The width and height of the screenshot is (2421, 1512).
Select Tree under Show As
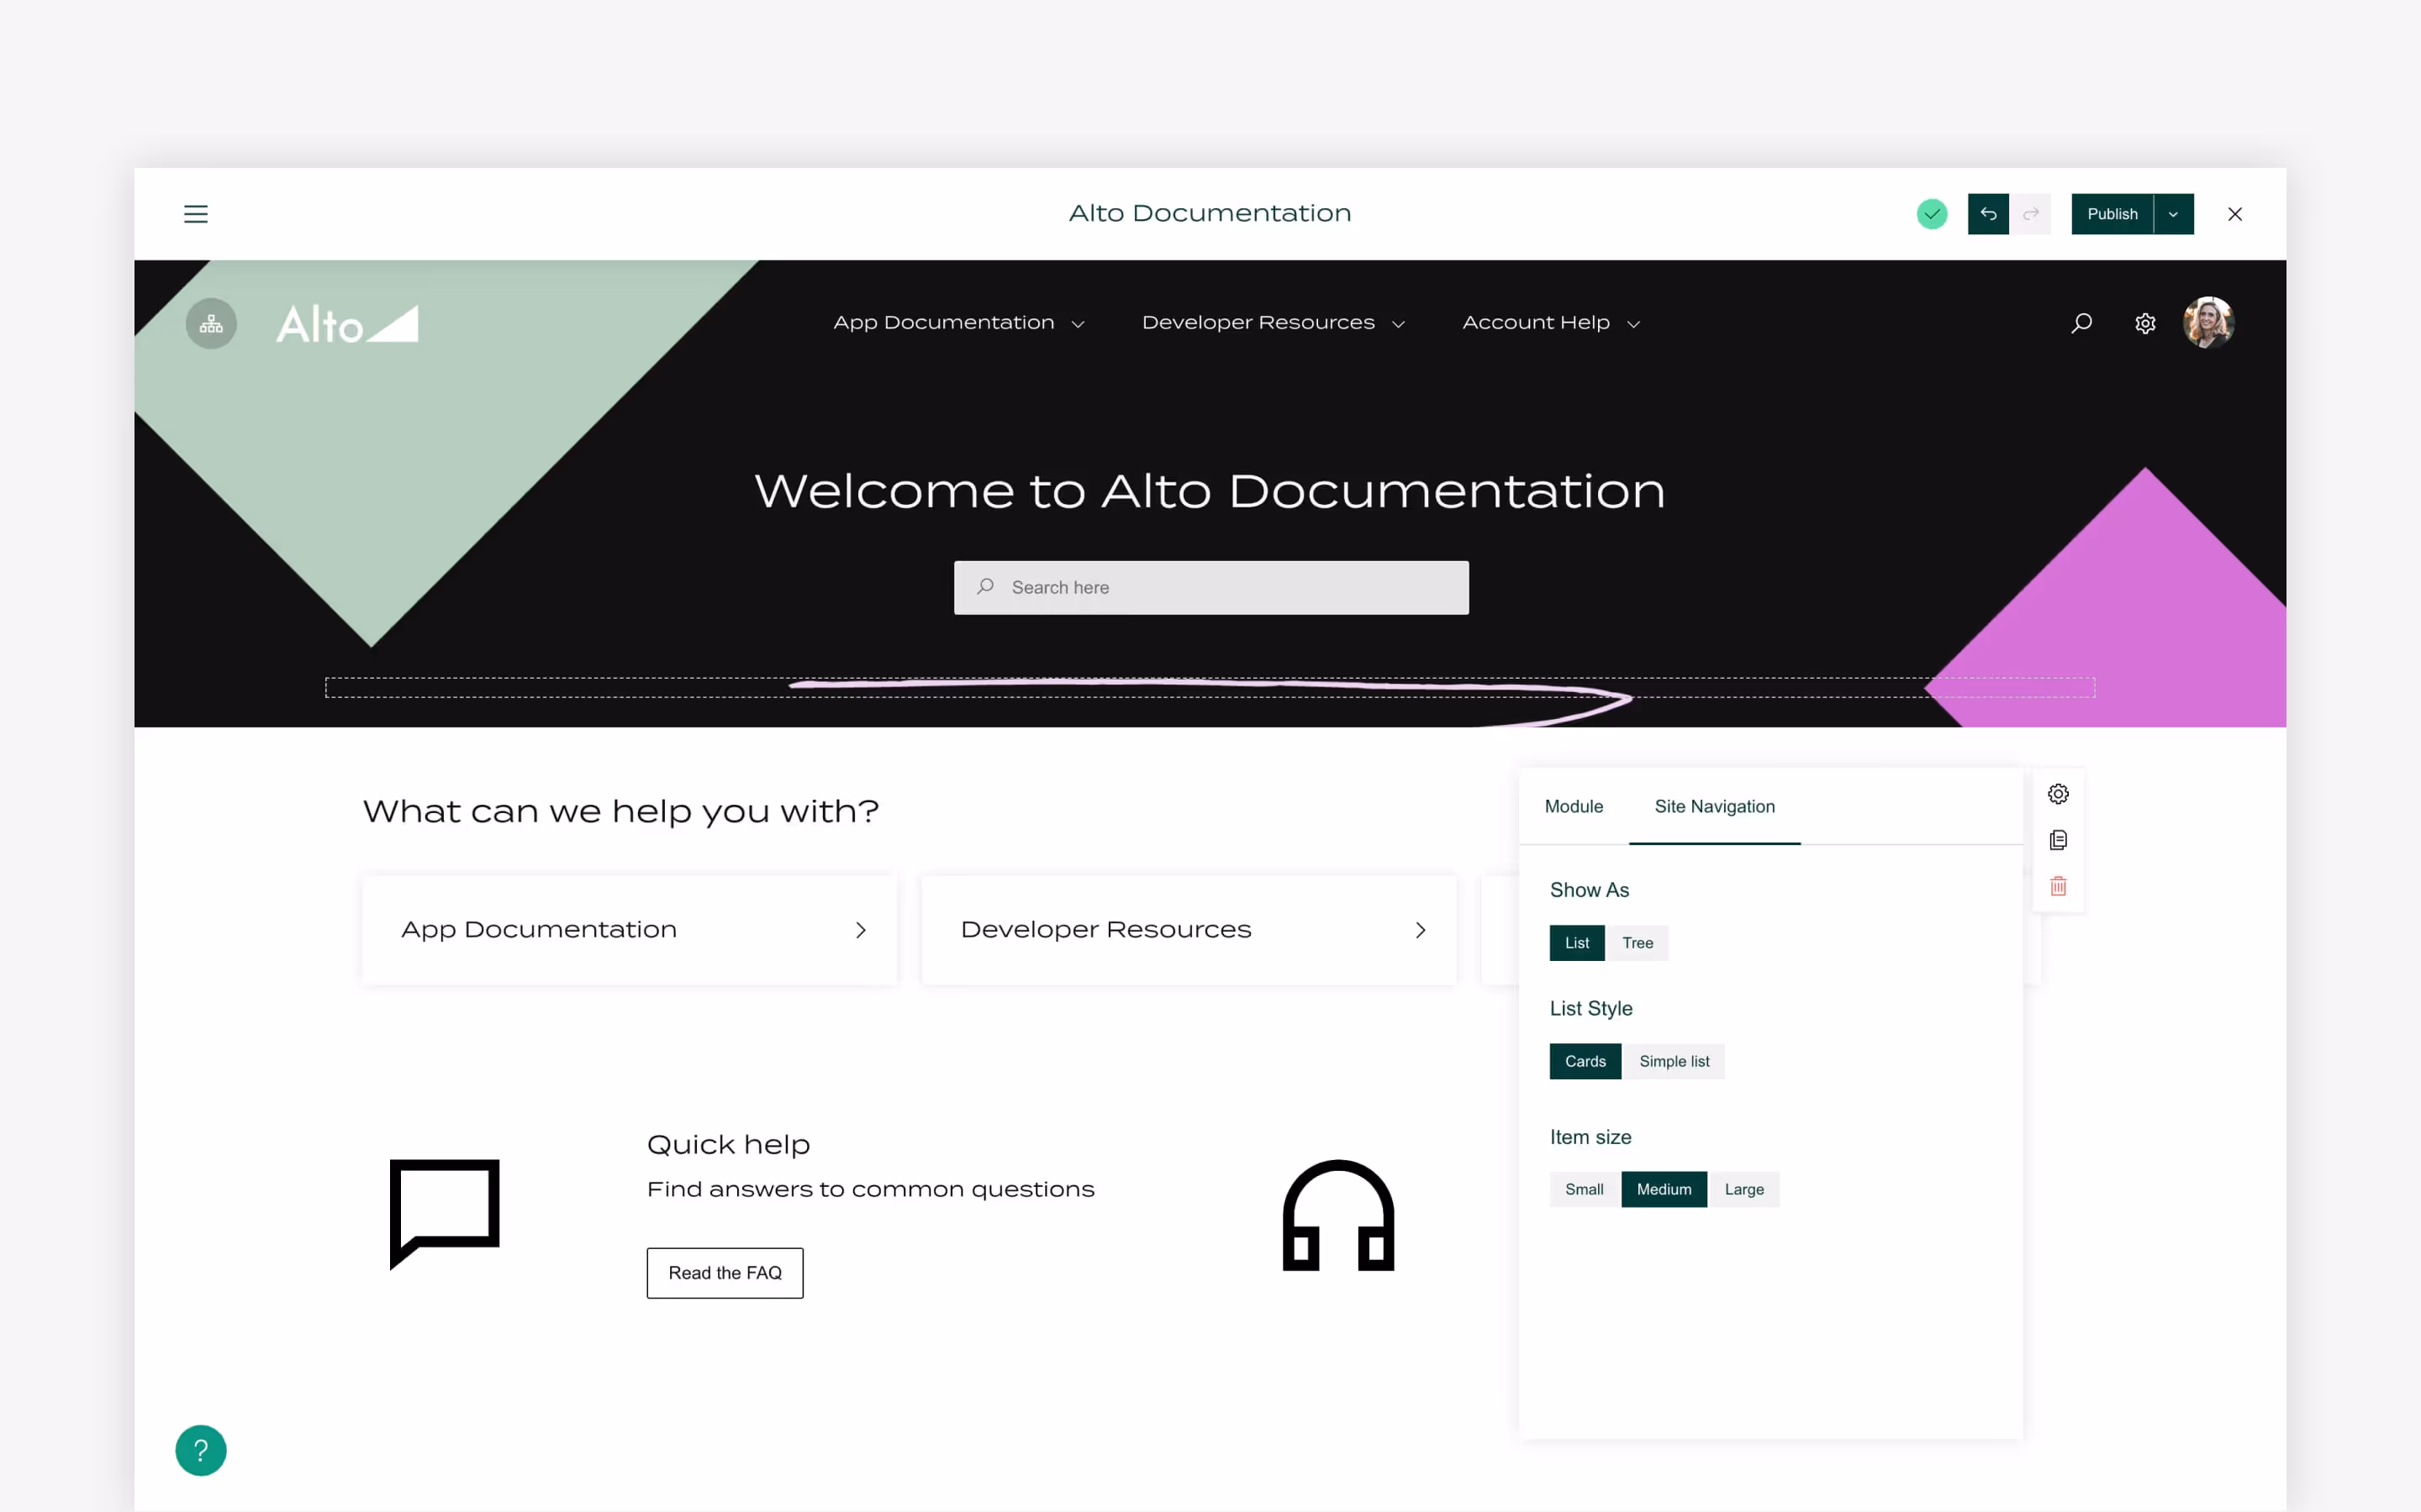[1638, 943]
